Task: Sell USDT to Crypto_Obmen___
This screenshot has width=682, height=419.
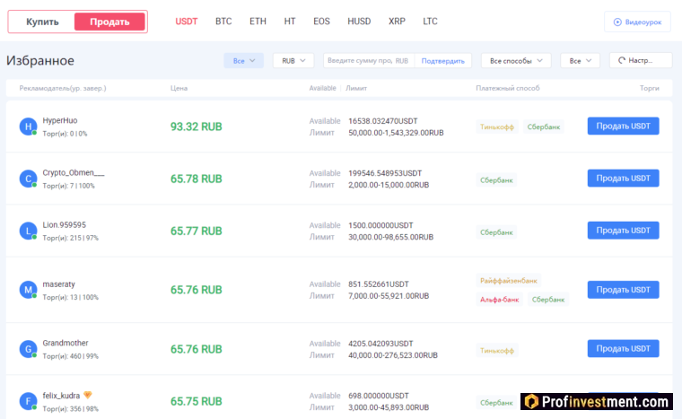Action: click(623, 179)
